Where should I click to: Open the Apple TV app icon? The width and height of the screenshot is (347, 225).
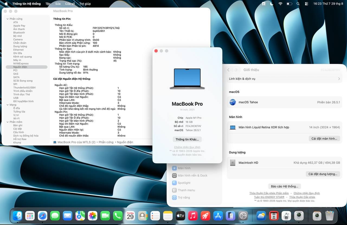(180, 216)
